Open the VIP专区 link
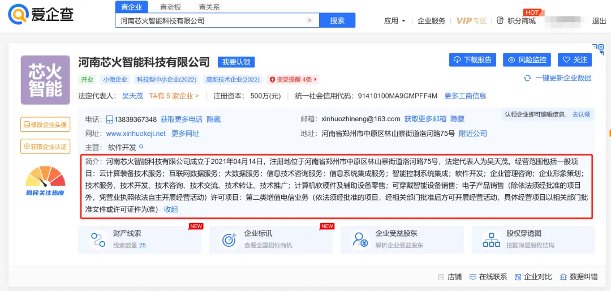 coord(471,21)
